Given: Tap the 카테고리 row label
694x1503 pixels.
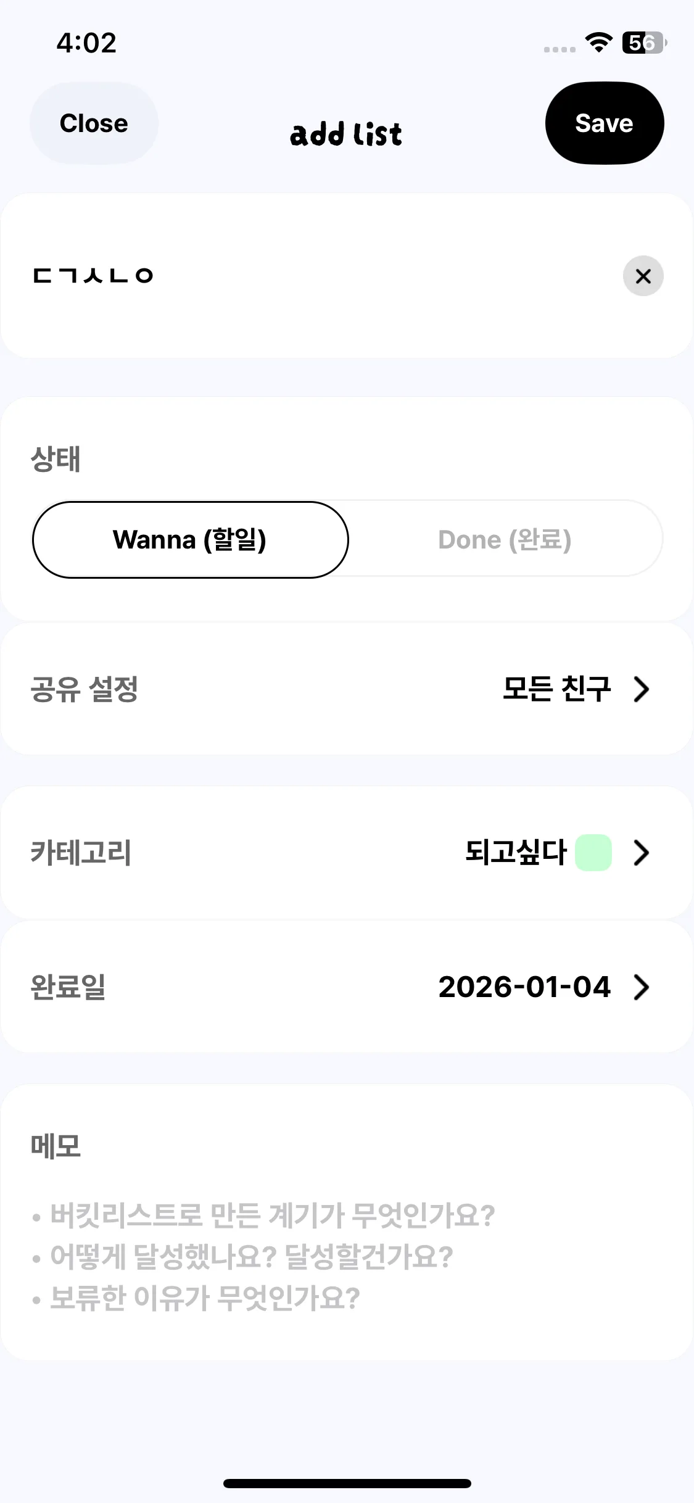Looking at the screenshot, I should [81, 853].
